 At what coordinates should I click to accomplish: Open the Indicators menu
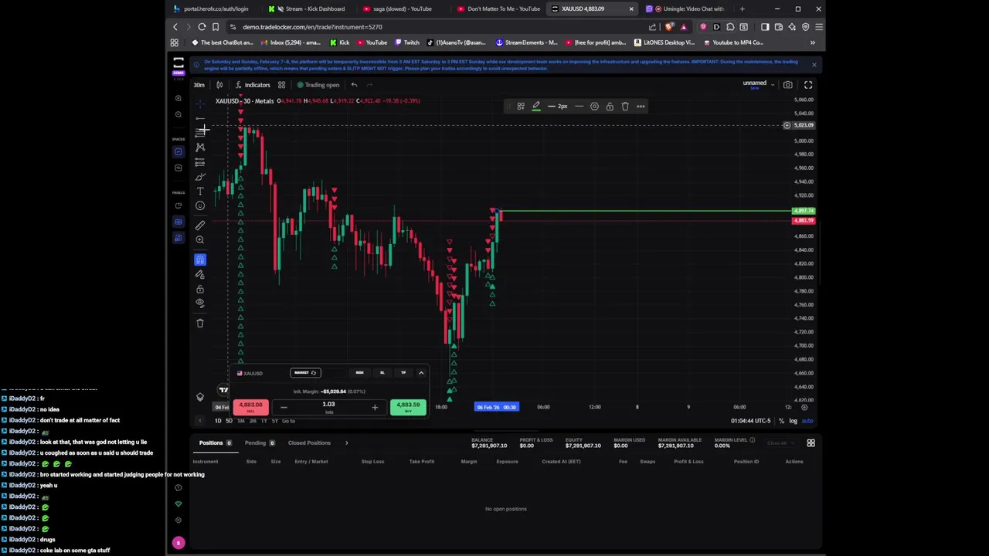(x=253, y=85)
